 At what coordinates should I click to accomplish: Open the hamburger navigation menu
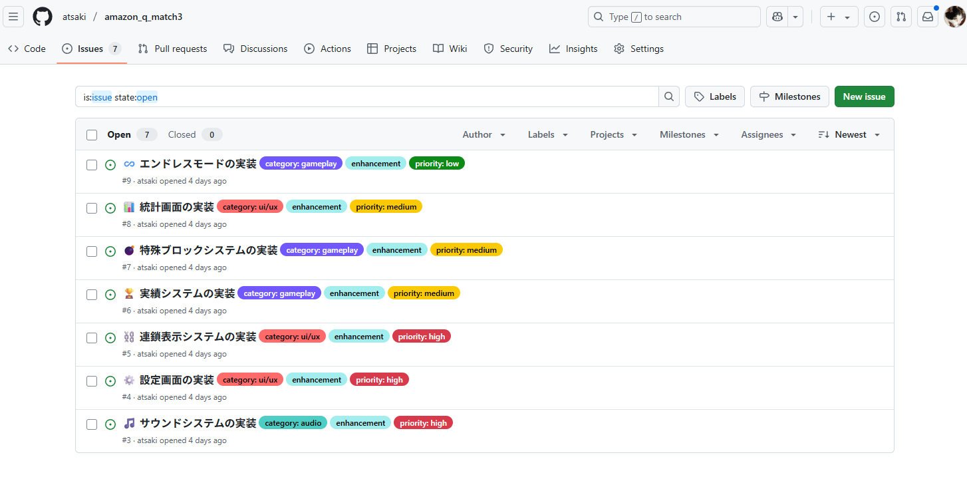[x=13, y=17]
